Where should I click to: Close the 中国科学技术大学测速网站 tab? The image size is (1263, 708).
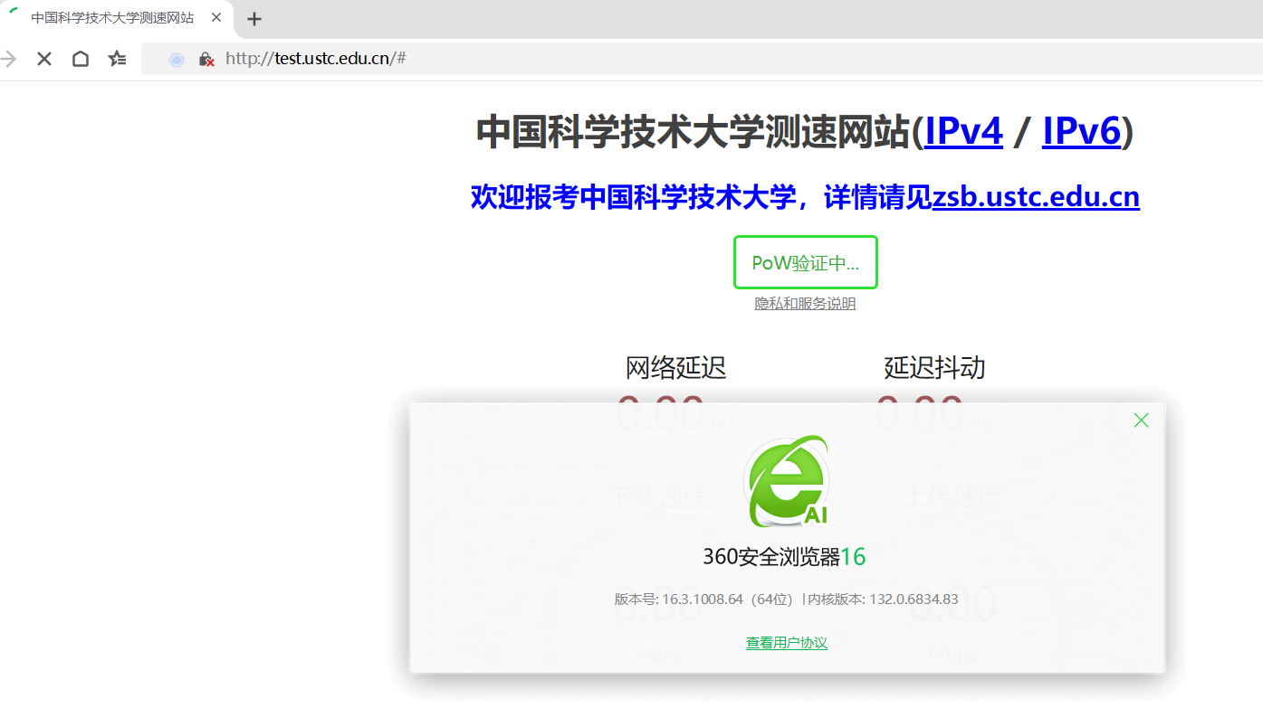(217, 18)
